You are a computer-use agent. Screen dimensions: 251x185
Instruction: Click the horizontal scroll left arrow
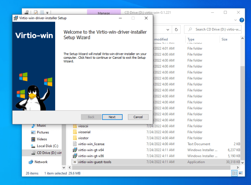click(x=70, y=168)
